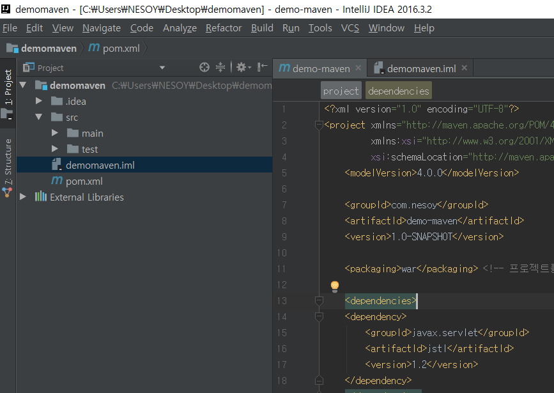This screenshot has height=393, width=554.
Task: Fold the dependency tag at line 14
Action: (x=319, y=316)
